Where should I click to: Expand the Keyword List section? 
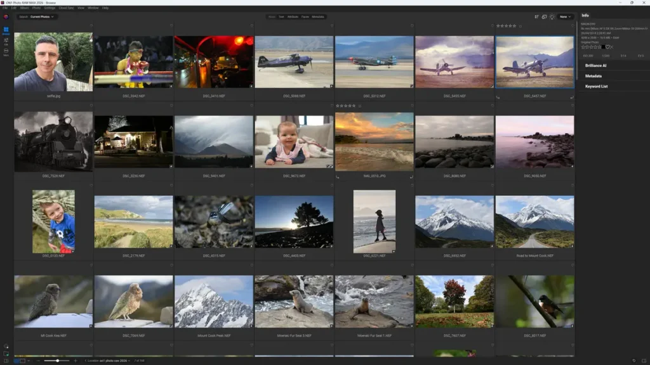pos(596,86)
